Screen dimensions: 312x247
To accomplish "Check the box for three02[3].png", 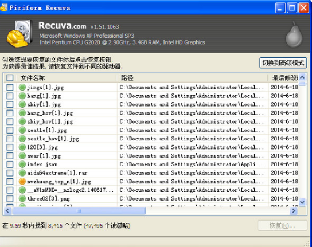I will pyautogui.click(x=10, y=198).
